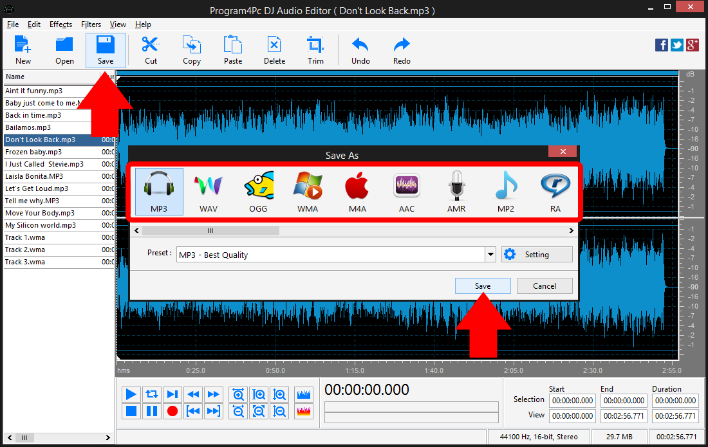This screenshot has width=708, height=447.
Task: Select Selection Start time field
Action: click(x=572, y=400)
